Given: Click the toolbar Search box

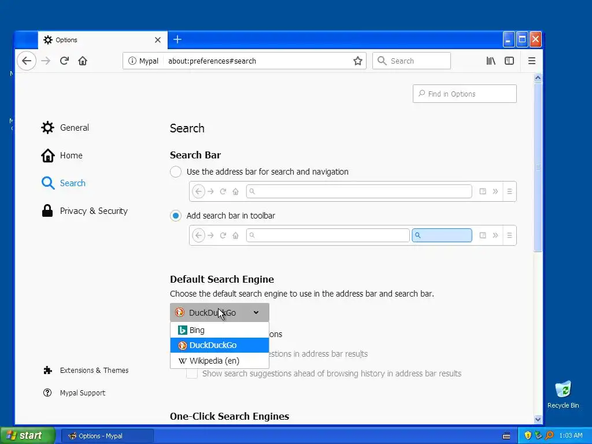Looking at the screenshot, I should (412, 61).
